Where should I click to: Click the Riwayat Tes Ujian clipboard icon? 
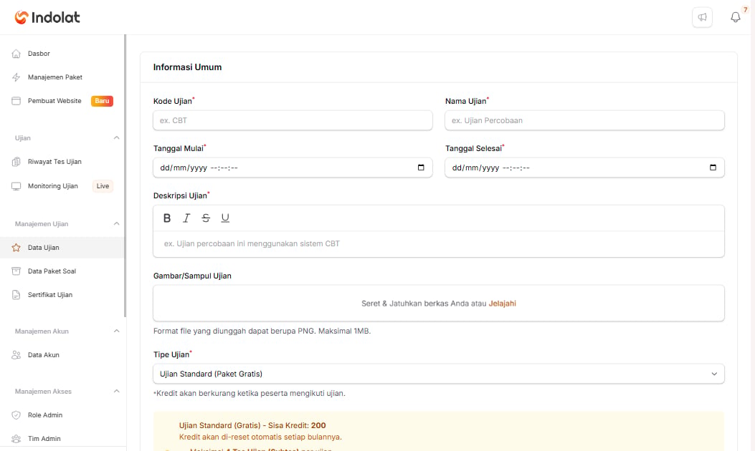16,162
